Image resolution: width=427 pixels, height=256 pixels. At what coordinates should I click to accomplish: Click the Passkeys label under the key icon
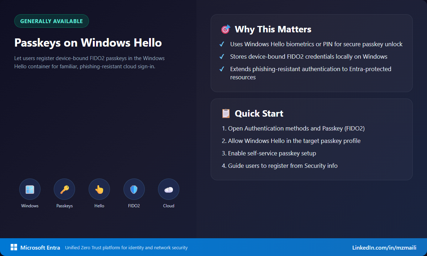(64, 206)
